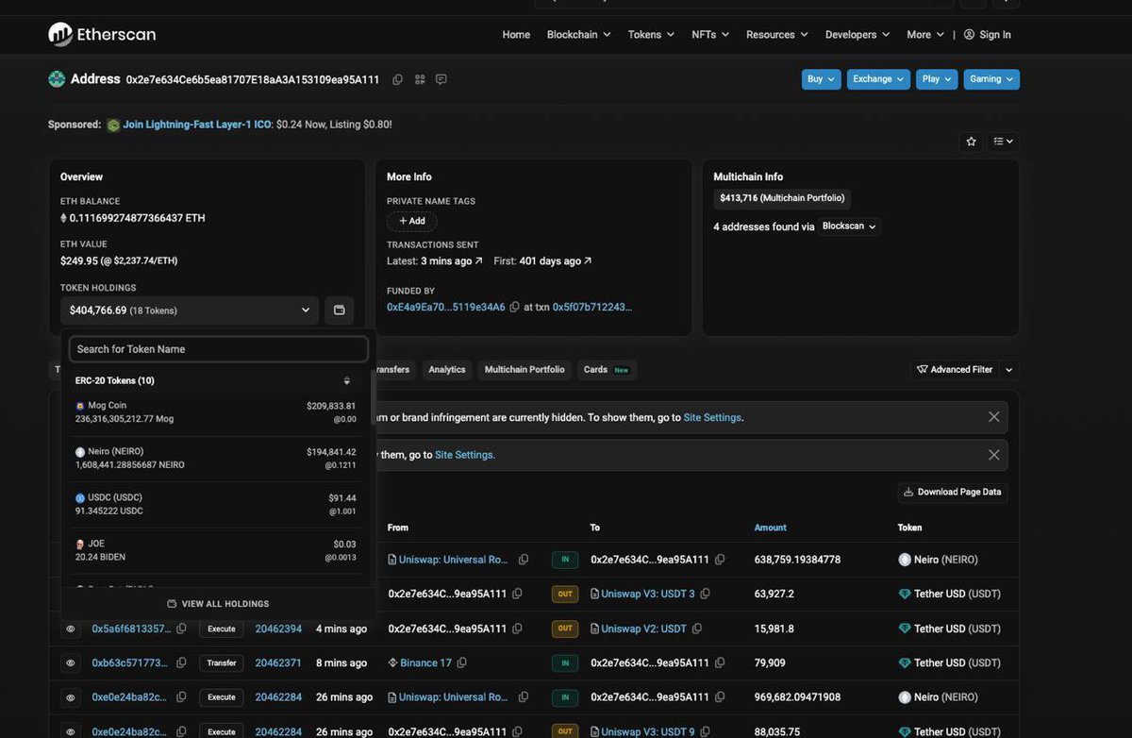Copy the Uniswap V2: USDT address

[x=697, y=629]
